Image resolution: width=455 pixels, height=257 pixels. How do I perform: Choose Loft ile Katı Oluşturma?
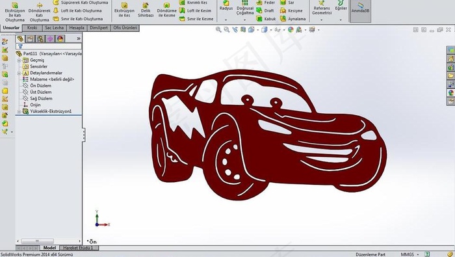pyautogui.click(x=77, y=11)
